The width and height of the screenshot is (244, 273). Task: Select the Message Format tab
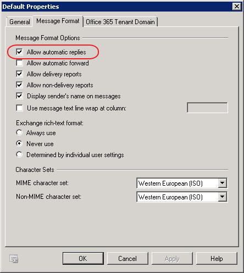58,21
